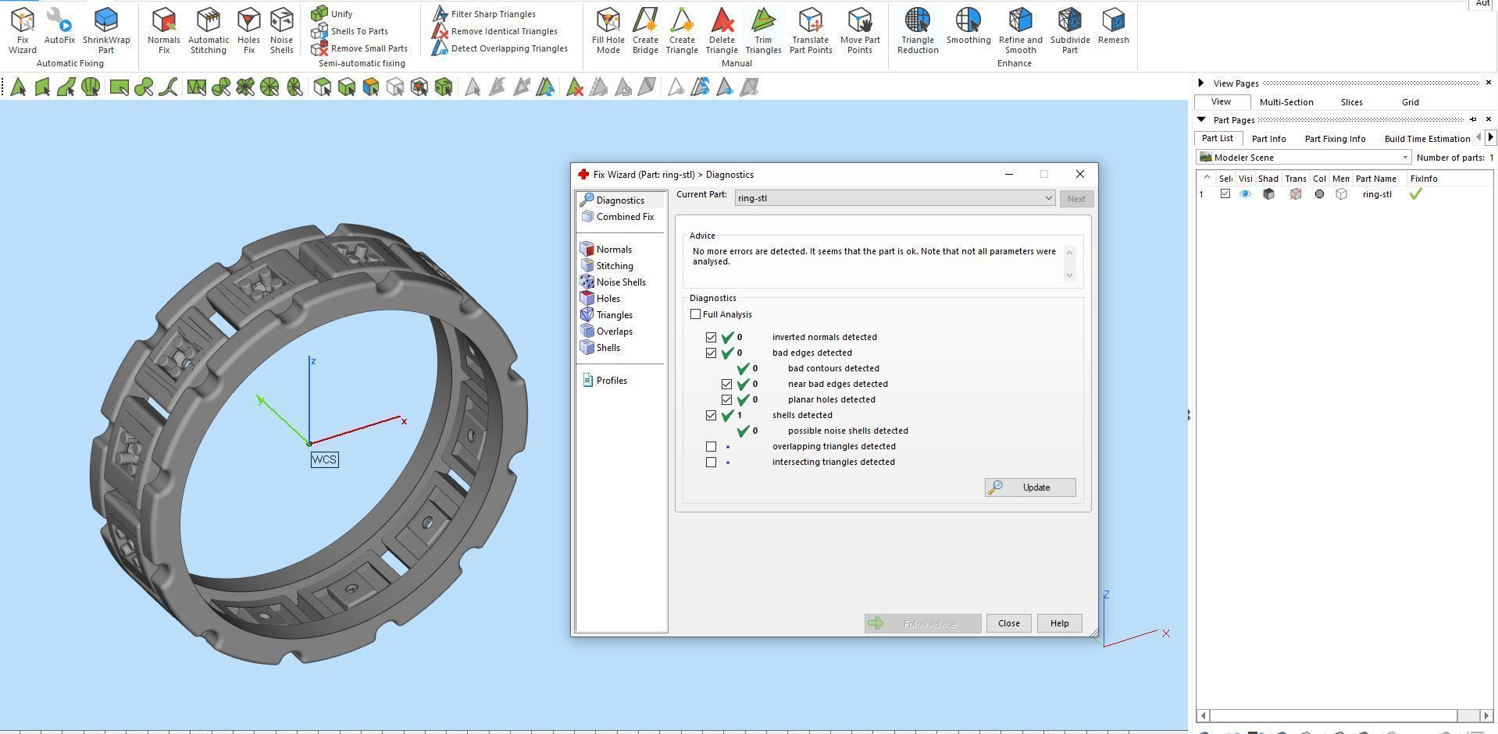Open Trim Triangles tool

pos(763,30)
